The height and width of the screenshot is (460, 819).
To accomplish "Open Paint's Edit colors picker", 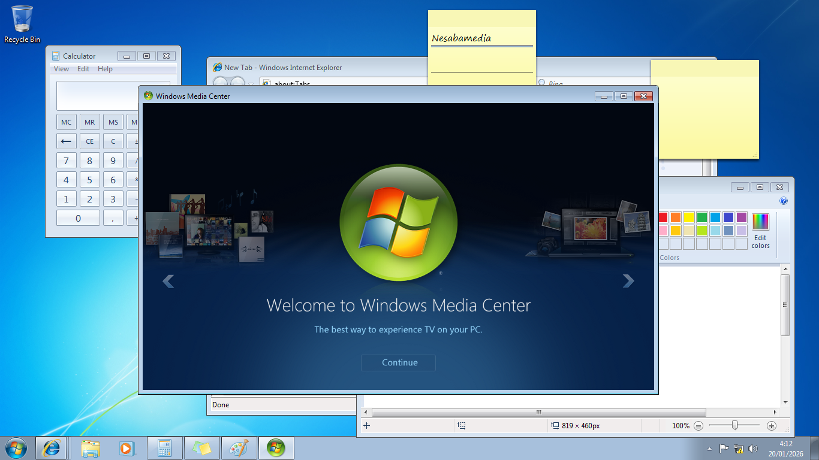I will [760, 231].
